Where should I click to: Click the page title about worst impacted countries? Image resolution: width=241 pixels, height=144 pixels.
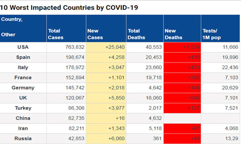(x=69, y=7)
